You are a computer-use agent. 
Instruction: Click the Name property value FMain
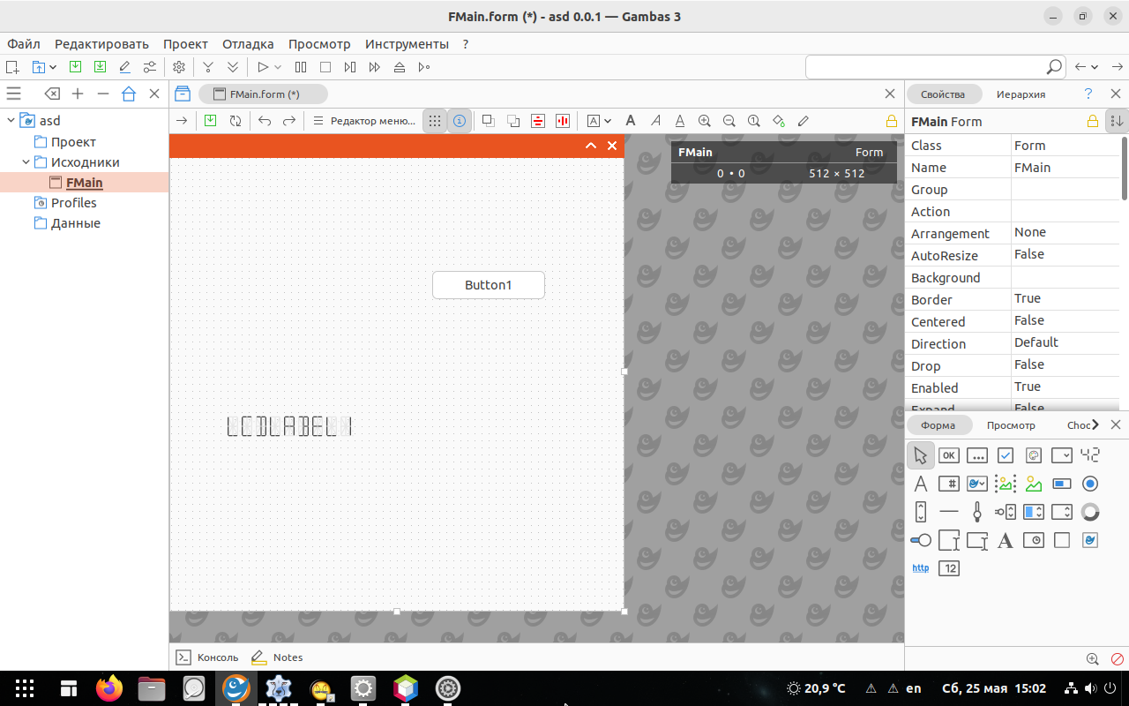pyautogui.click(x=1065, y=167)
